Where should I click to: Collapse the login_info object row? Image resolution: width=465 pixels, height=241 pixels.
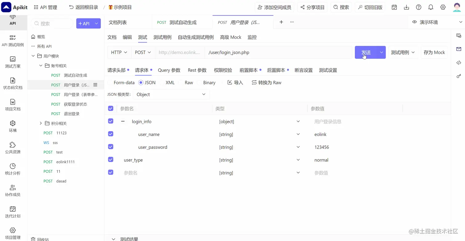123,121
